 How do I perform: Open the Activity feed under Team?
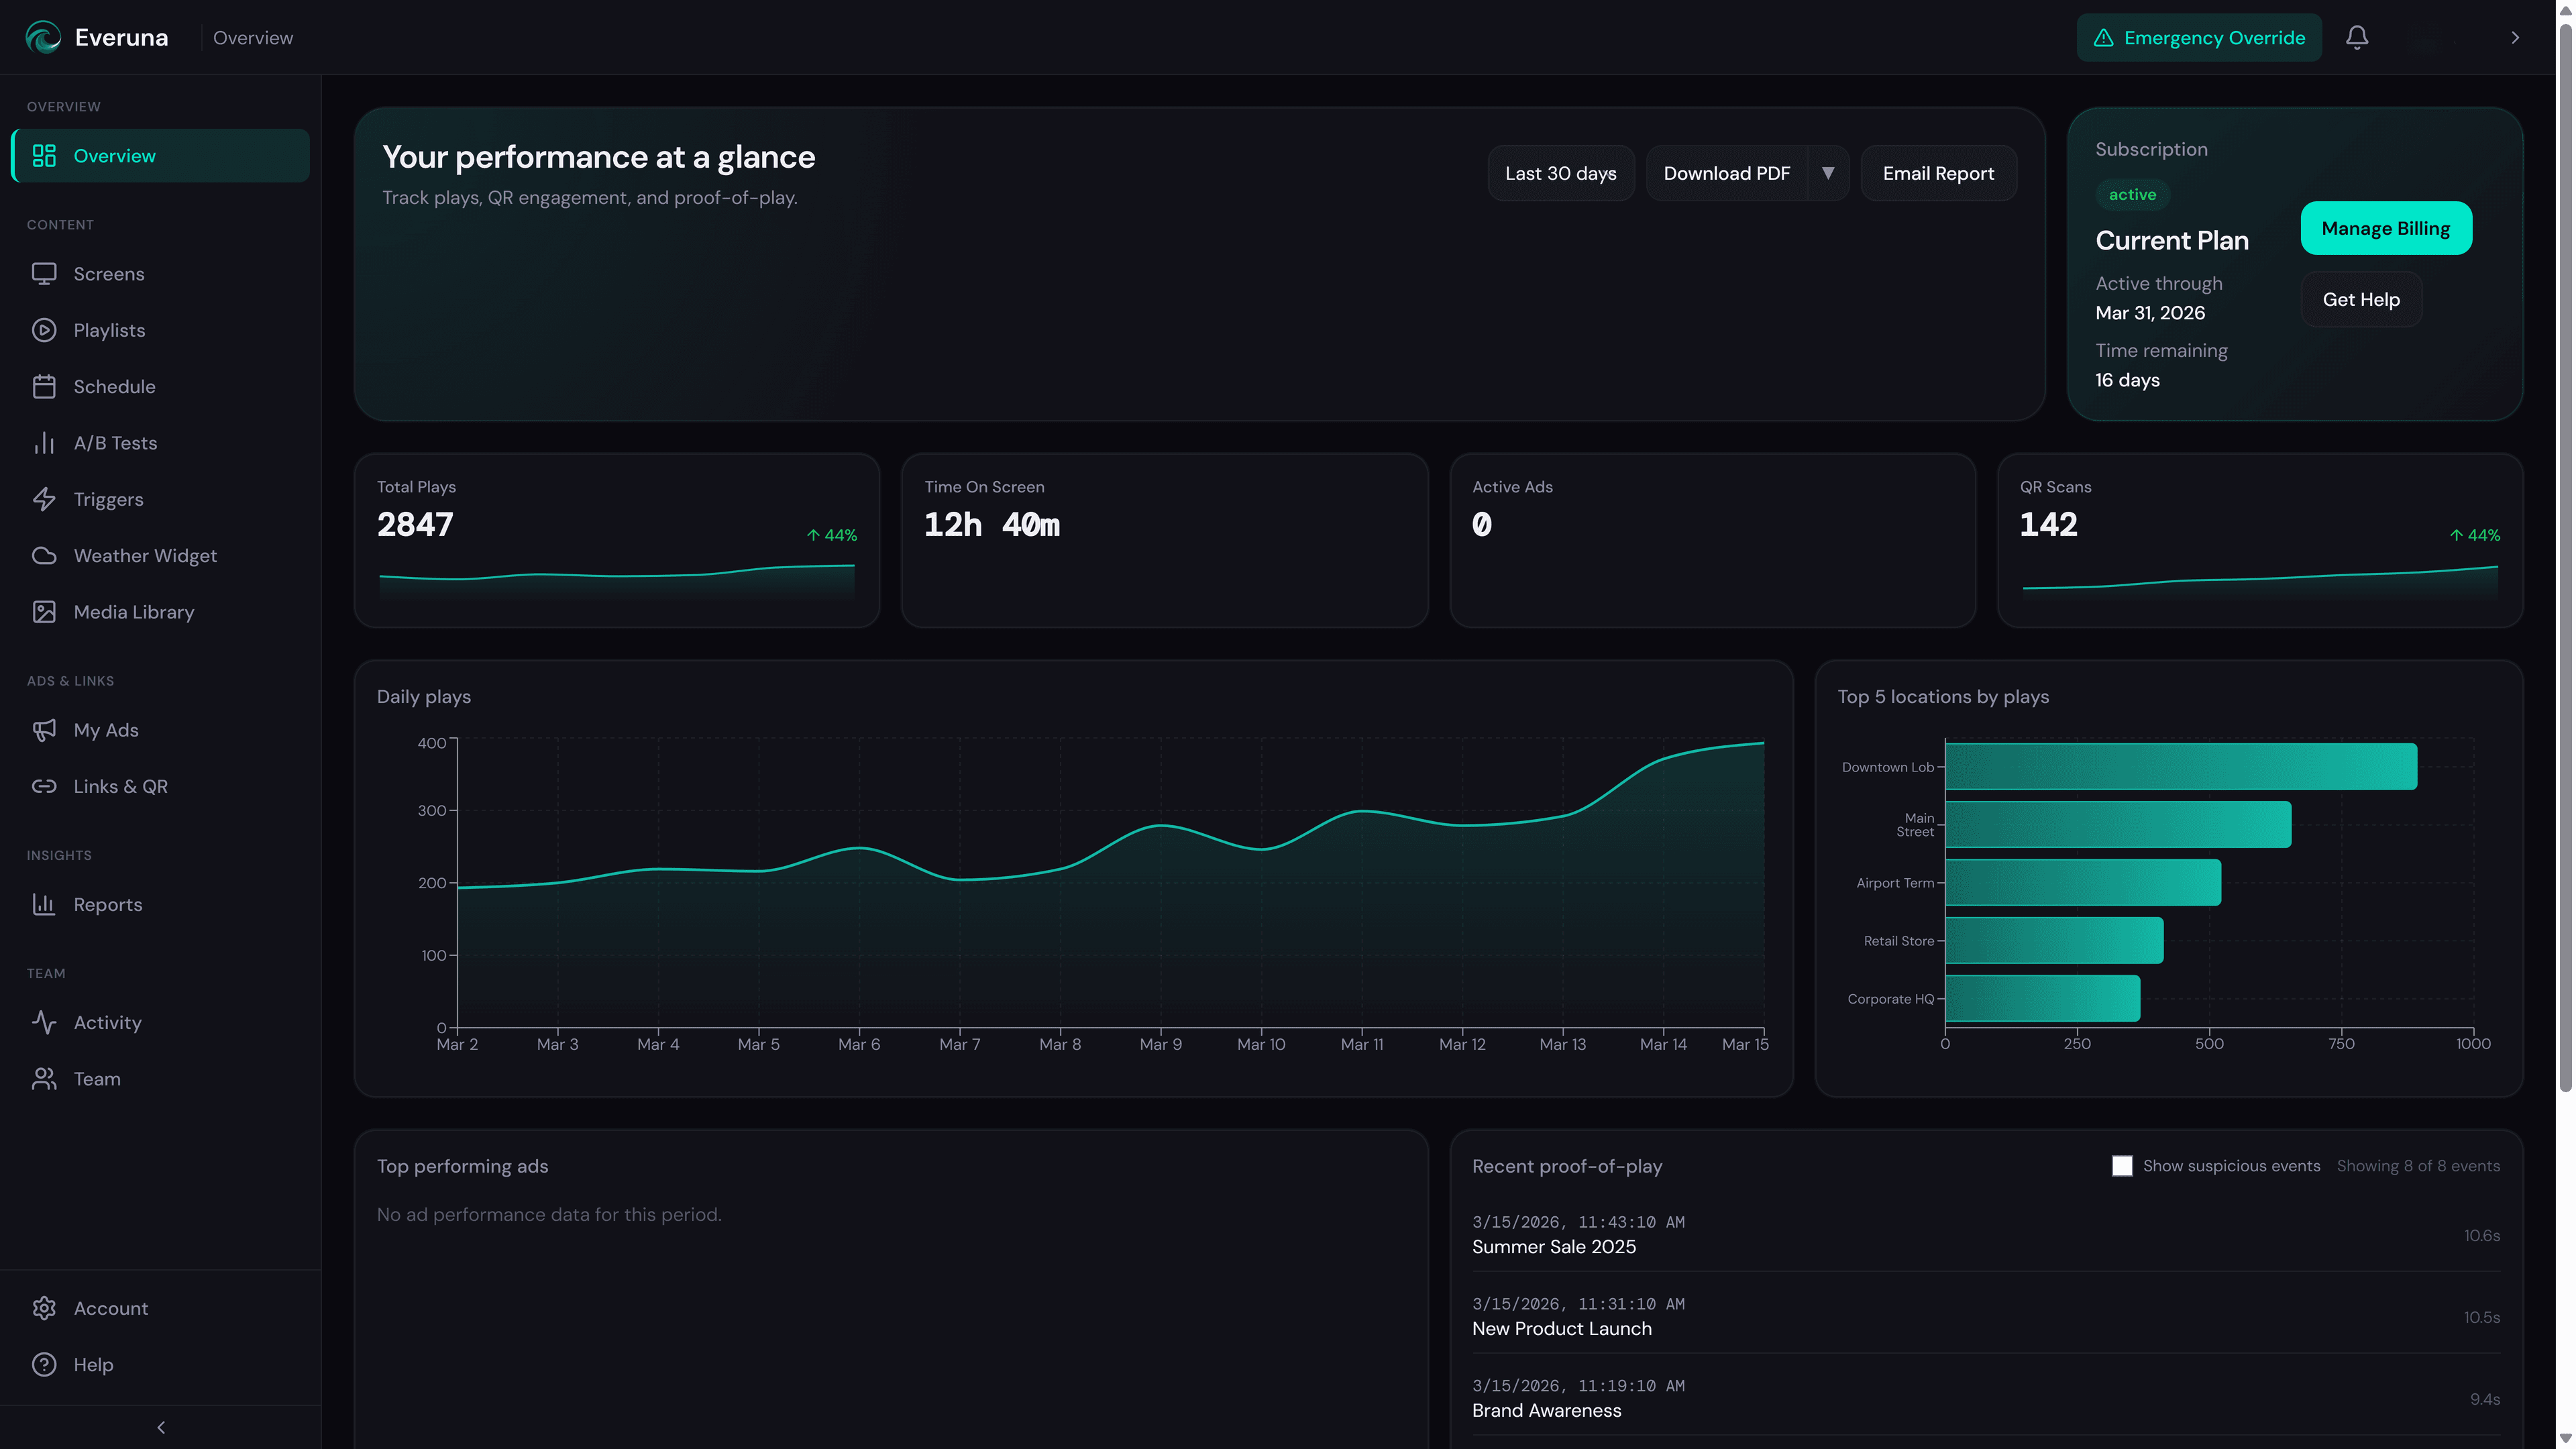[108, 1022]
